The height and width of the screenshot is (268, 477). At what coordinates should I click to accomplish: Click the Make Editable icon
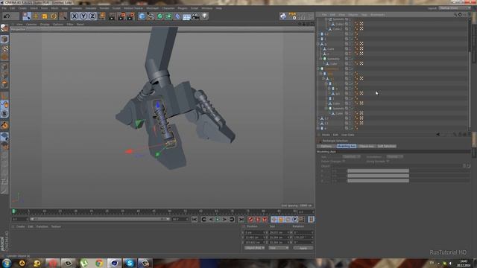4,28
